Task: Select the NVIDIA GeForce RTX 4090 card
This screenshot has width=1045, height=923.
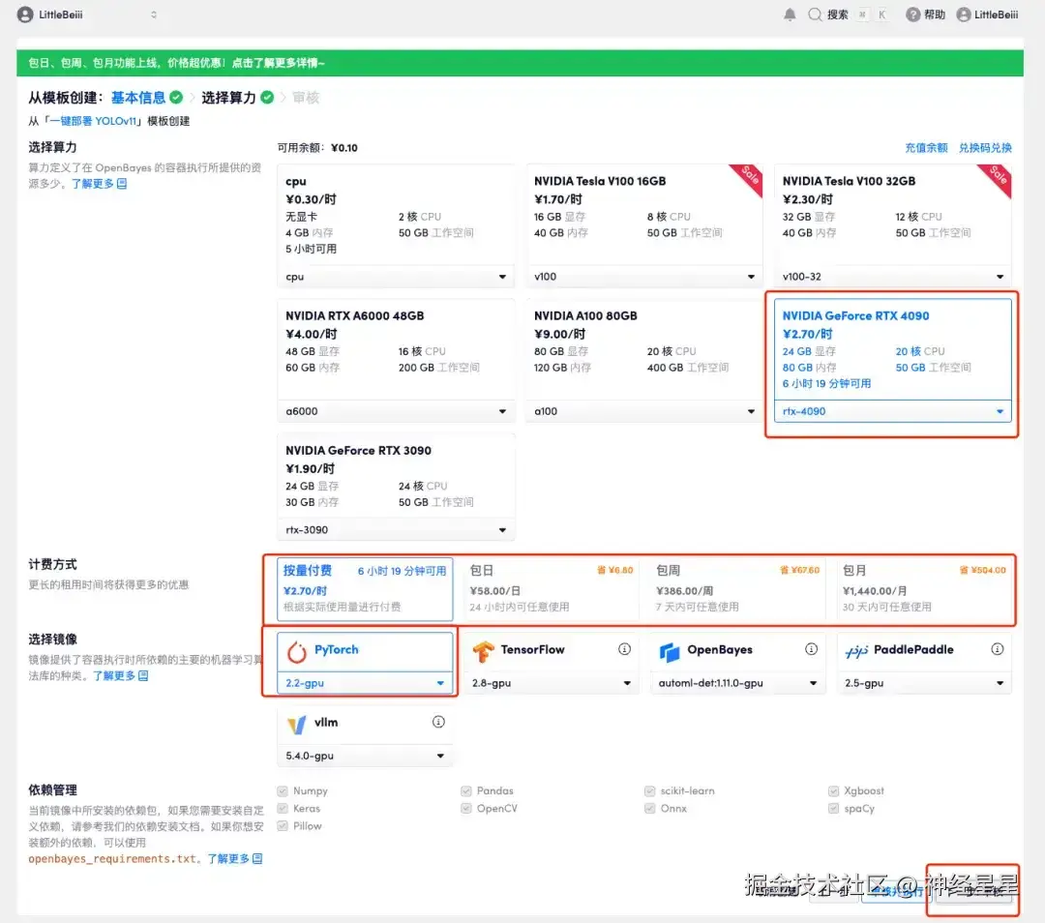Action: tap(893, 361)
